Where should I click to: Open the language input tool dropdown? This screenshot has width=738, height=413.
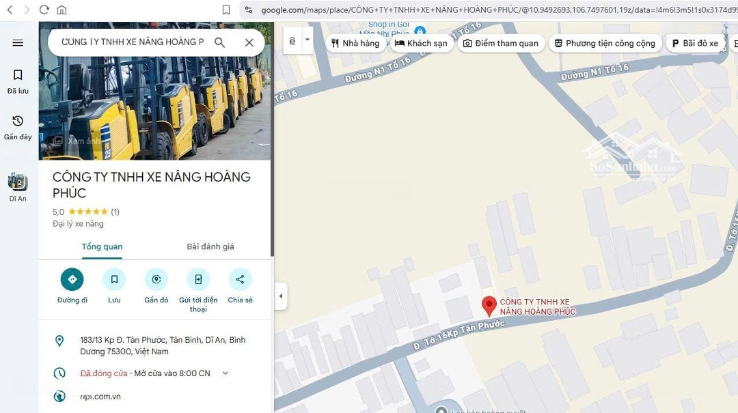[307, 40]
